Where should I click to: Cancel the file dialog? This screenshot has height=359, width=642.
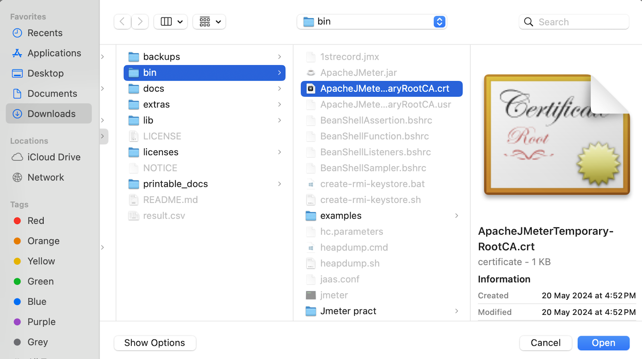tap(546, 343)
